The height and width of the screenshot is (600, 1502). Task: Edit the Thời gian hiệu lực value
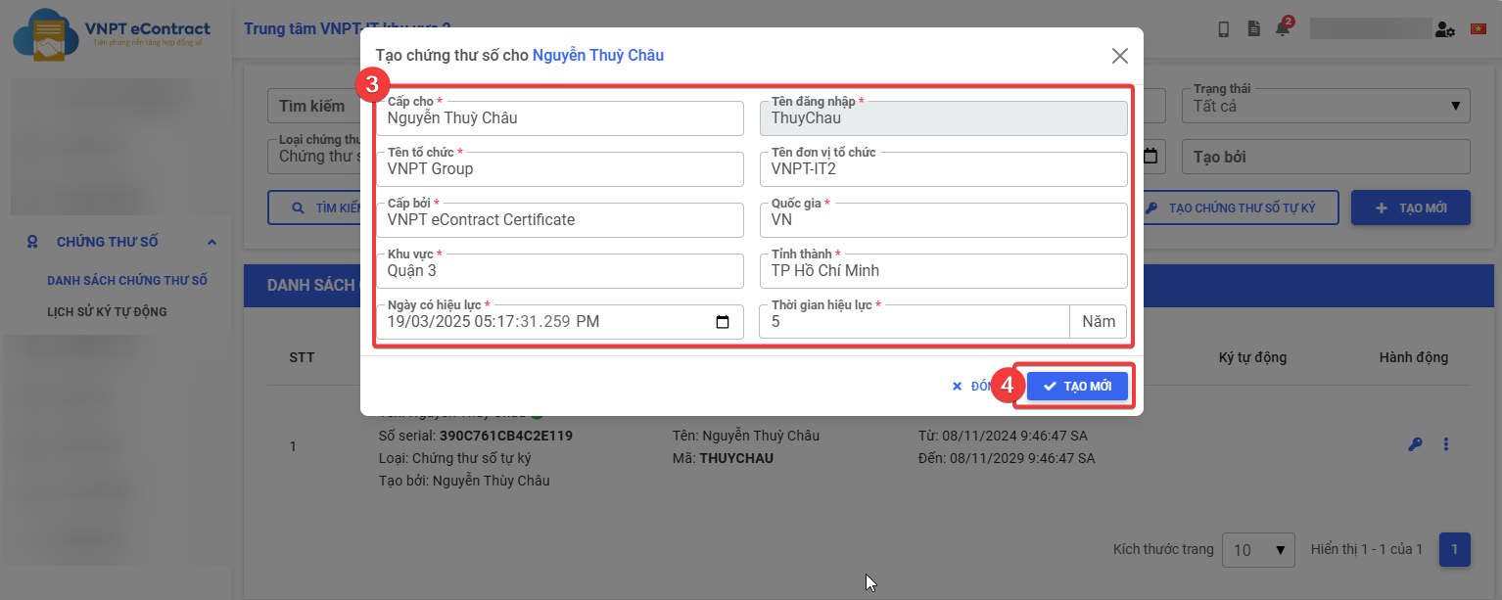point(915,322)
